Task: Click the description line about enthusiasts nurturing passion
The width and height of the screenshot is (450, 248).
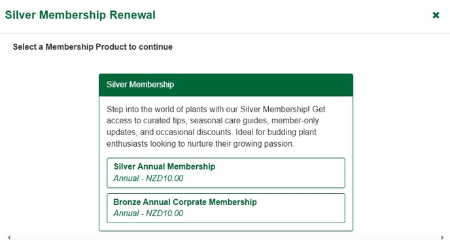Action: tap(200, 144)
